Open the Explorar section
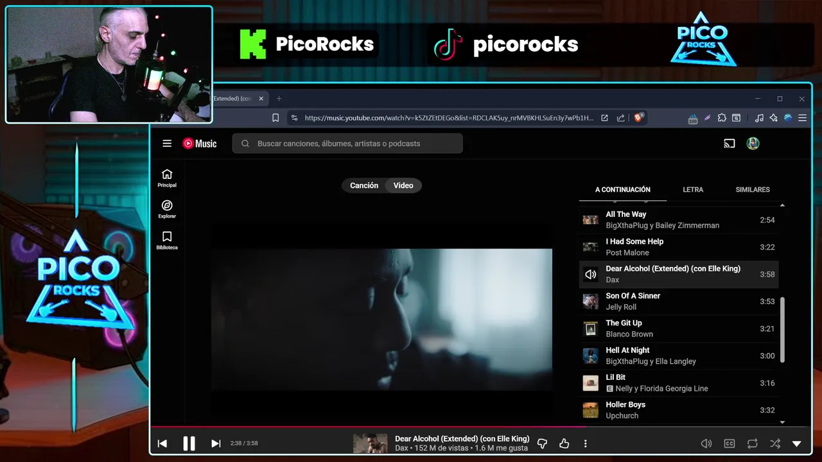 (167, 209)
